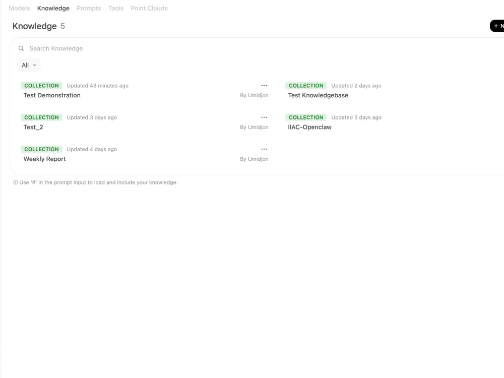504x378 pixels.
Task: Click the '#' prompt input hint text
Action: [x=98, y=182]
